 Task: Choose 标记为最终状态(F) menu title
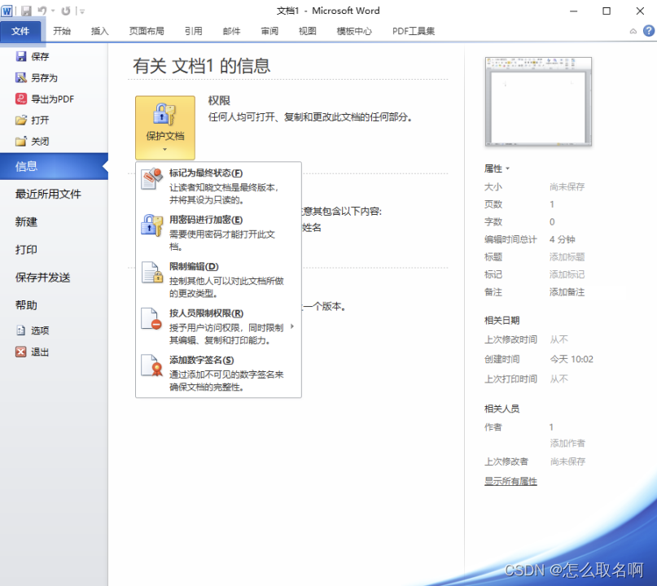[x=206, y=173]
